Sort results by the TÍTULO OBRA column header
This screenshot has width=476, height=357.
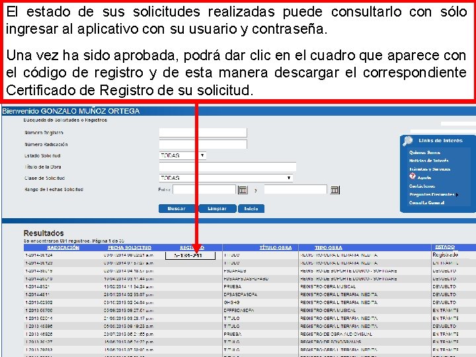pos(275,247)
